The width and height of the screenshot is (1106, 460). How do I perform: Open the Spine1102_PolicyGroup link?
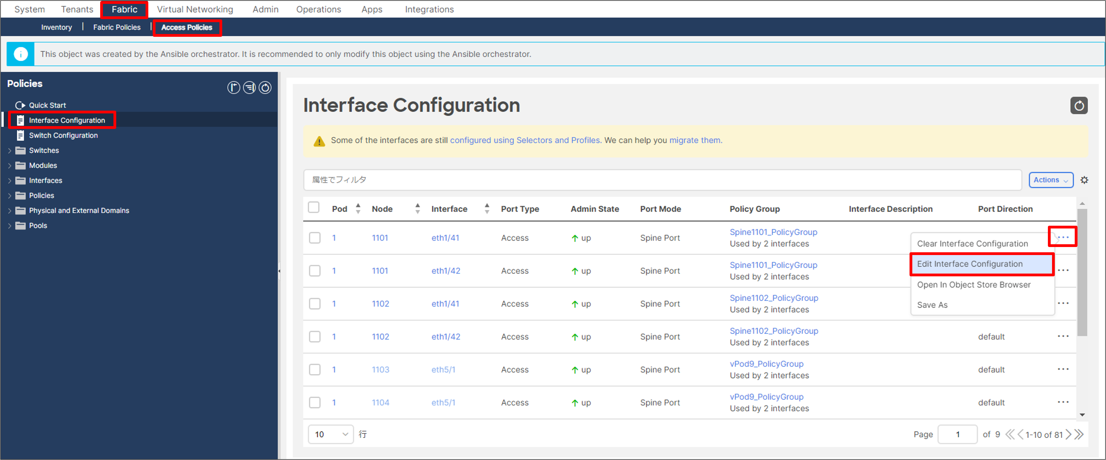tap(774, 298)
